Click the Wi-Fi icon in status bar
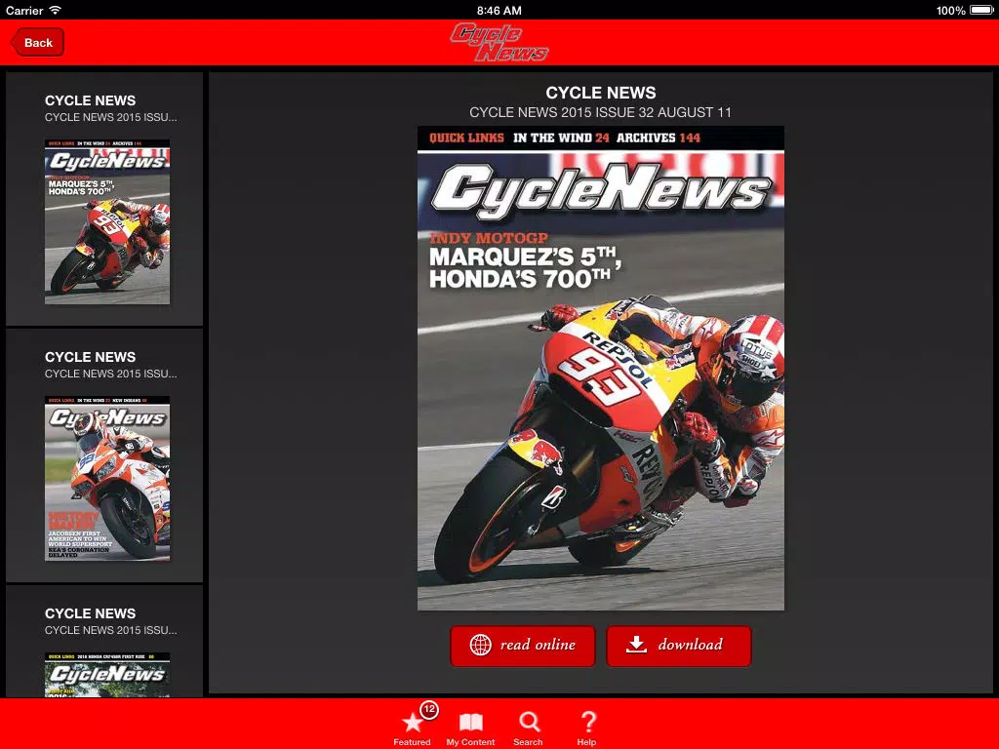999x749 pixels. [x=56, y=10]
